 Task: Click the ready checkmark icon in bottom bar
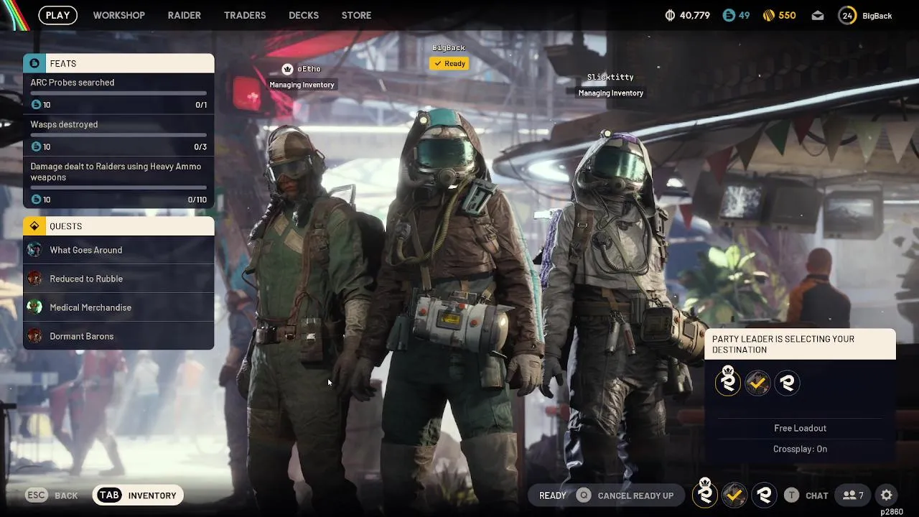tap(734, 495)
